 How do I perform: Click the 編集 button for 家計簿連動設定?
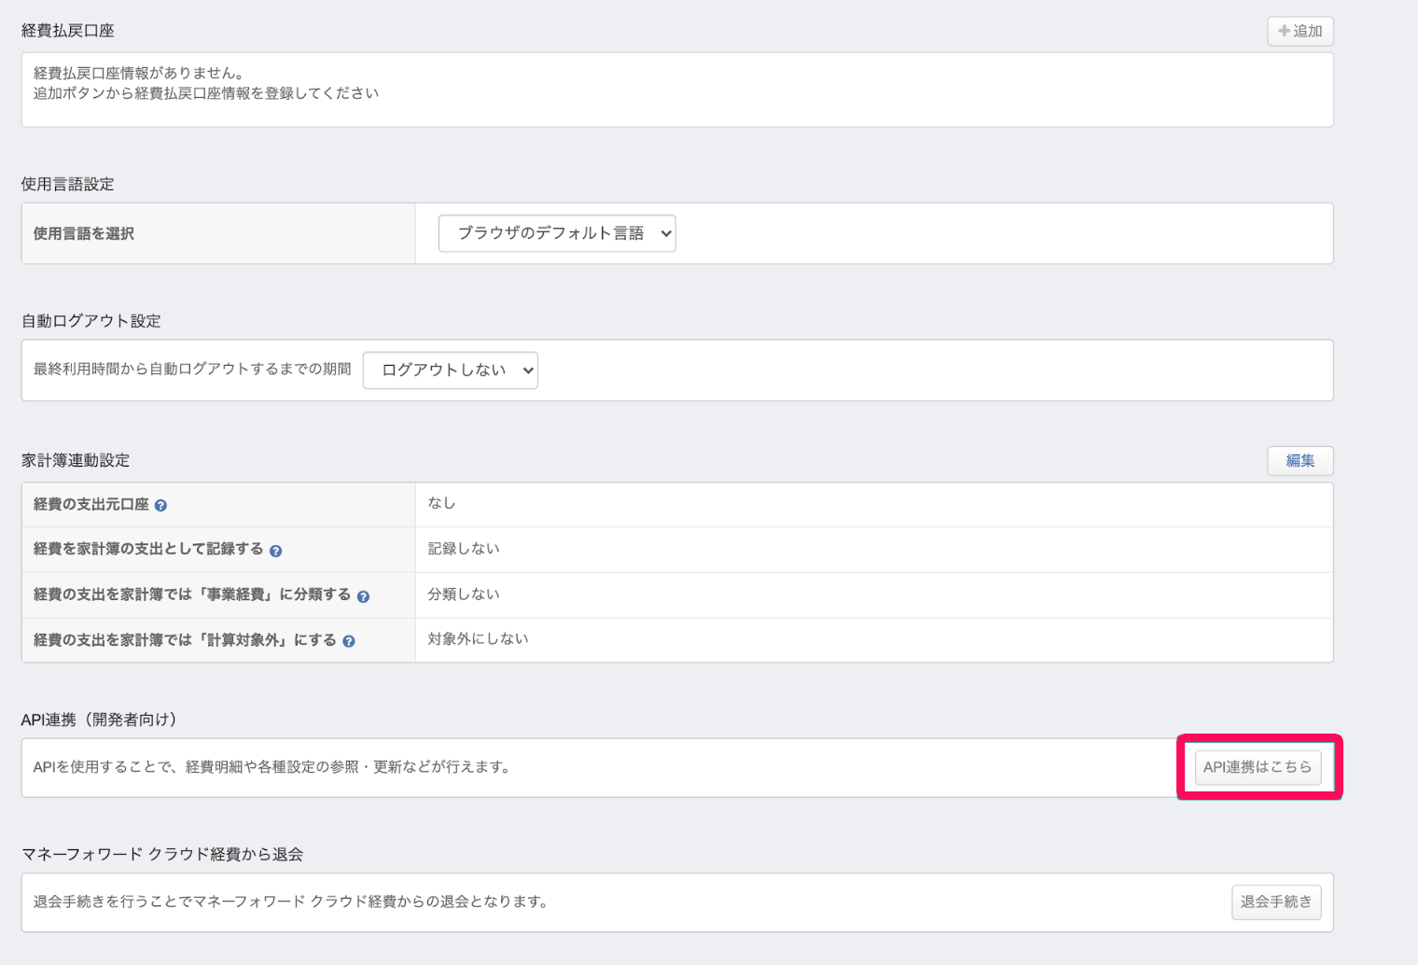point(1300,460)
